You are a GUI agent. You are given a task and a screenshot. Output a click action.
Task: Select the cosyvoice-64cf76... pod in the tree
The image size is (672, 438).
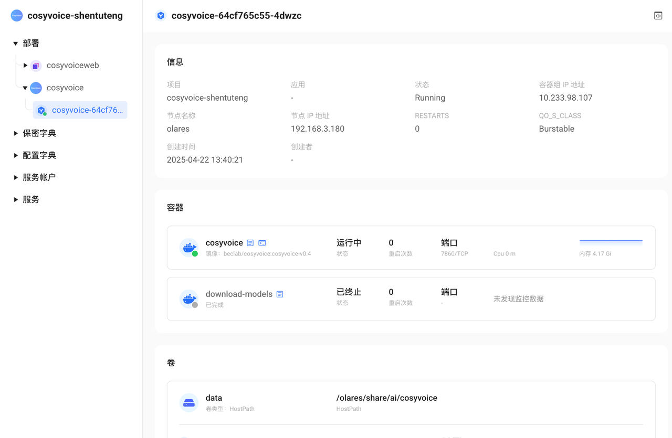(87, 110)
